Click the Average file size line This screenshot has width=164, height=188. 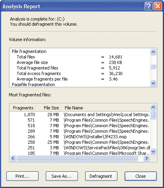[x=69, y=62]
